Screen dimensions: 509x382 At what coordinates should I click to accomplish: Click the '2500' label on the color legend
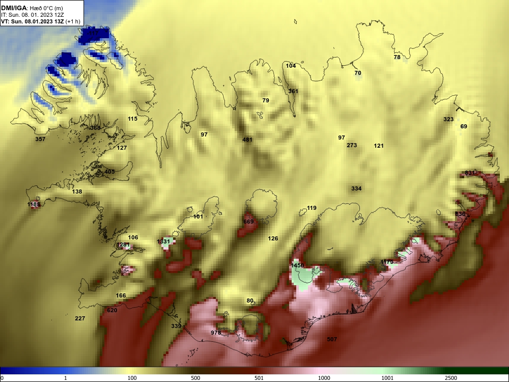pyautogui.click(x=451, y=378)
